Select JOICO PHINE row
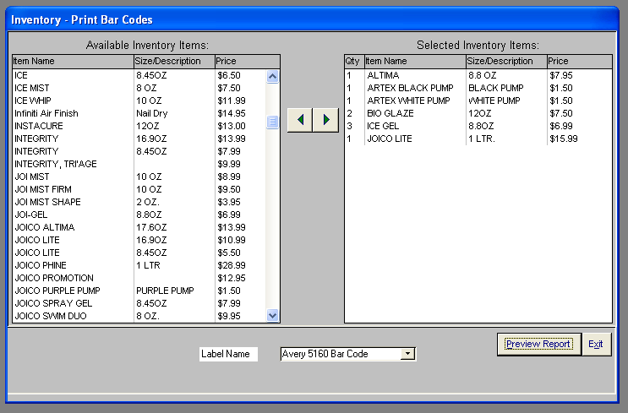Screen dimensions: 628x413 139,265
